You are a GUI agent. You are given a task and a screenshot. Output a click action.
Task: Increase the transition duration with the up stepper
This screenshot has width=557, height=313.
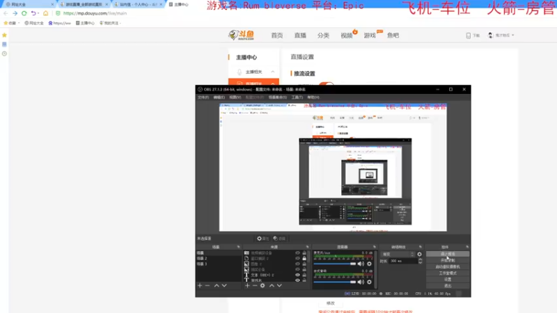(421, 259)
